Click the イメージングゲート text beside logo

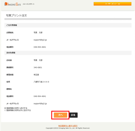[x=28, y=4]
